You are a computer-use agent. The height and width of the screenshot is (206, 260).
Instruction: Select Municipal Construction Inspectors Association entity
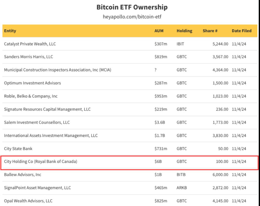pos(57,70)
